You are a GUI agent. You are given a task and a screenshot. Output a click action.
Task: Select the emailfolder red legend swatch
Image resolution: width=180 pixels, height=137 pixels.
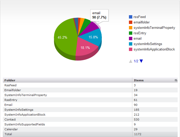click(131, 22)
